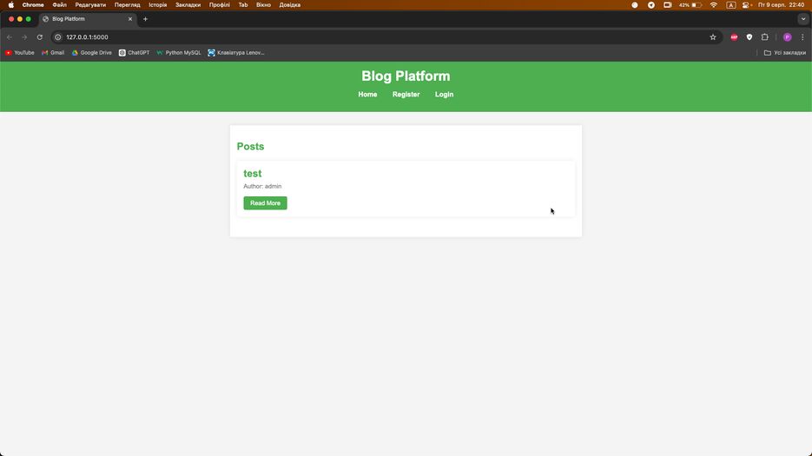The height and width of the screenshot is (456, 812).
Task: Open the ABP extension icon
Action: pyautogui.click(x=734, y=37)
